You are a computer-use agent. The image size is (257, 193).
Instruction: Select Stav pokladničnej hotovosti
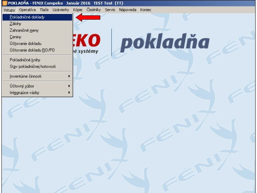click(x=37, y=66)
